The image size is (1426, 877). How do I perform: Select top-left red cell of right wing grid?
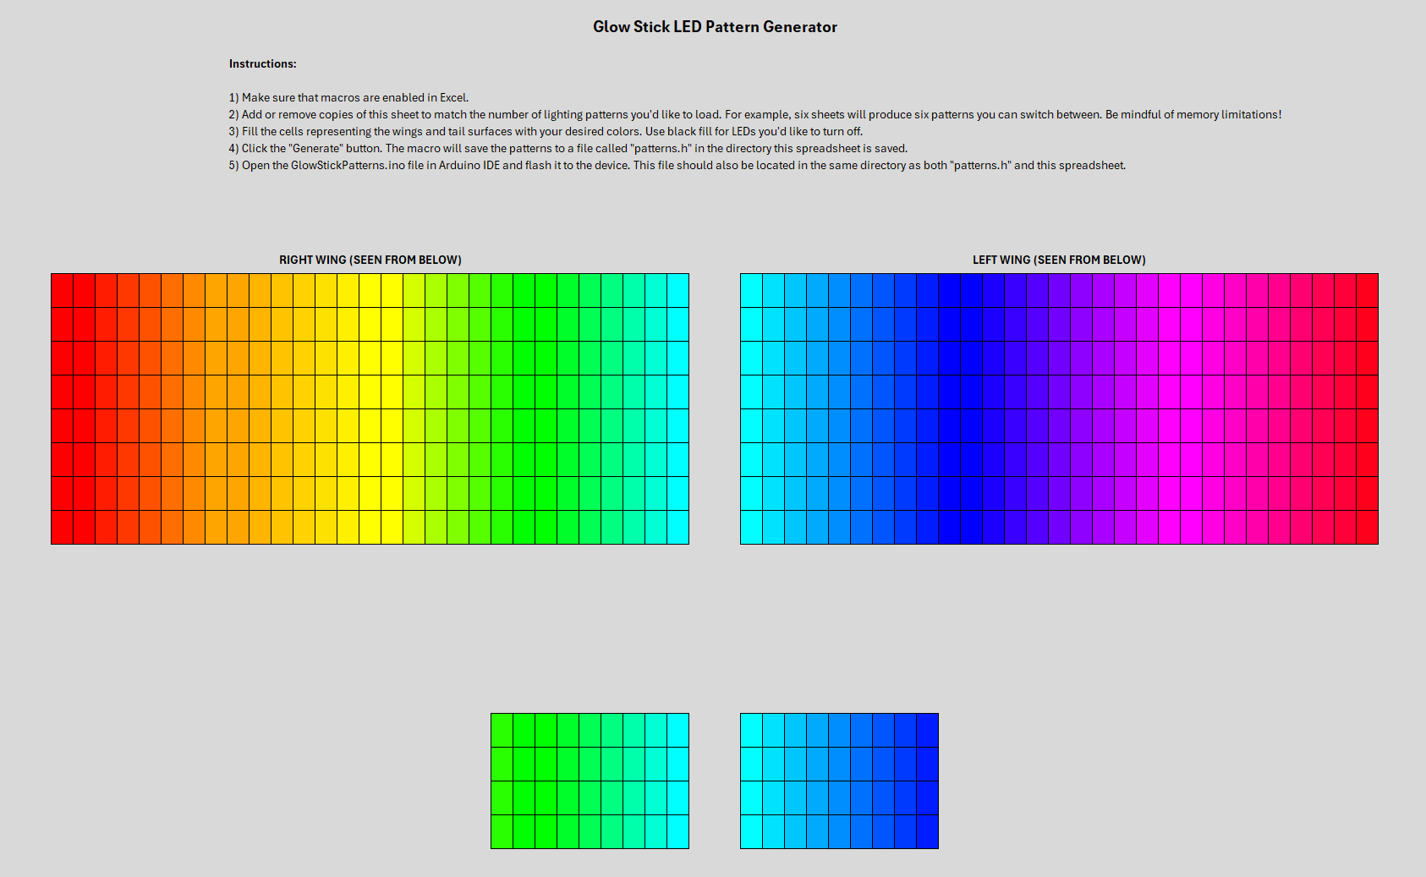(63, 291)
